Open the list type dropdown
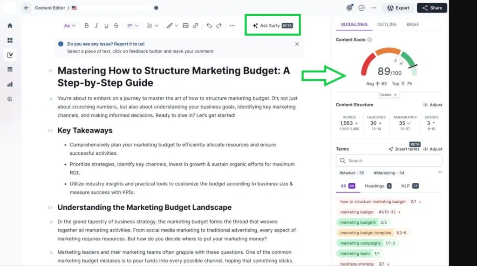Image resolution: width=477 pixels, height=266 pixels. (x=153, y=26)
